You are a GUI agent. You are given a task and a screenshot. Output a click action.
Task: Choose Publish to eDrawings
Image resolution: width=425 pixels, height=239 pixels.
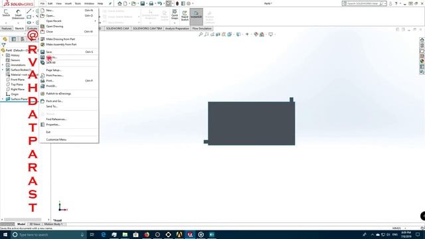point(69,94)
